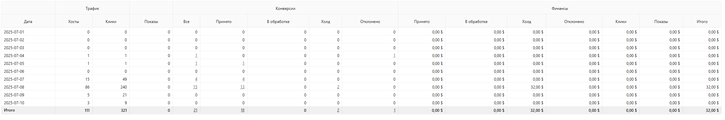Click the Все conversions column header

tap(187, 22)
